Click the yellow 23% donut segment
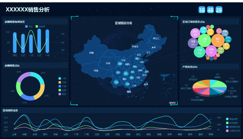This screenshot has height=139, width=243. [x=40, y=93]
